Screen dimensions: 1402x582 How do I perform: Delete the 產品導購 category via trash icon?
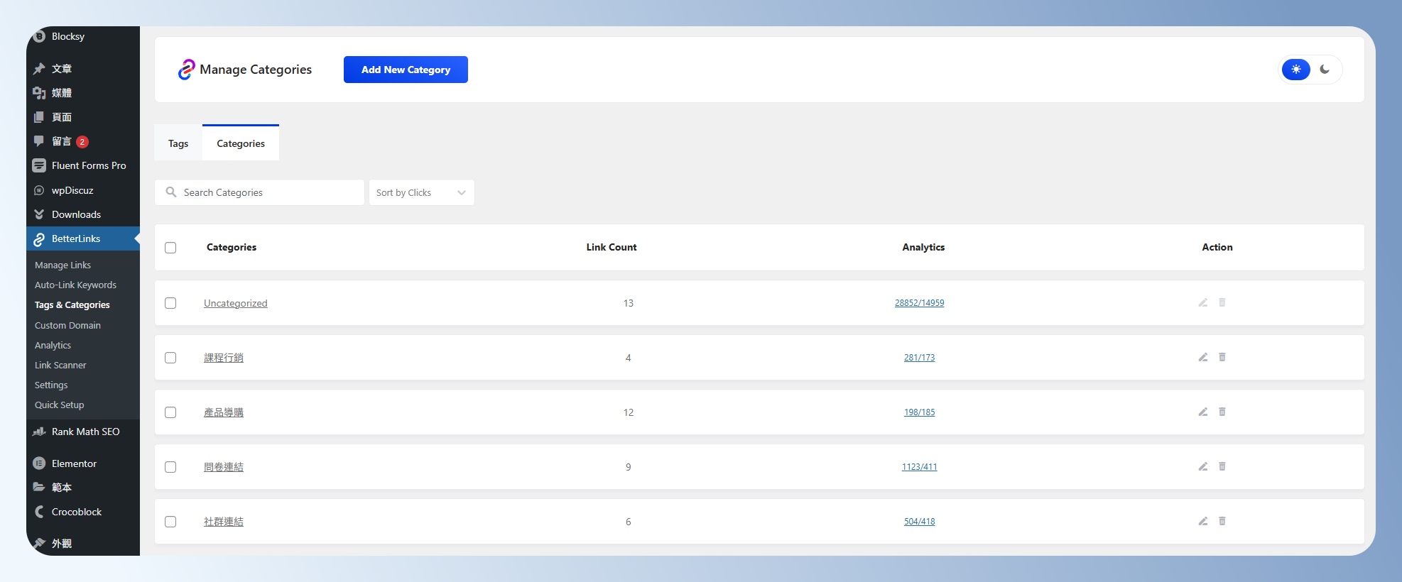pyautogui.click(x=1222, y=412)
